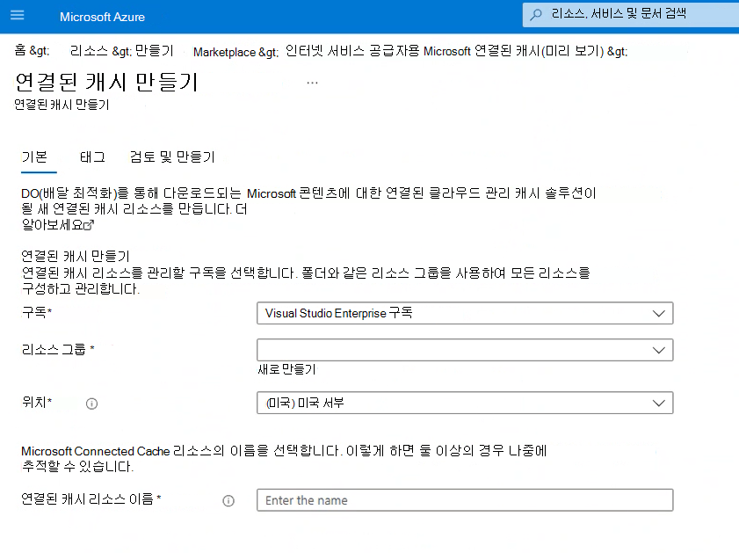Expand the 리소스 그룹 dropdown
Screen dimensions: 739x553
[x=465, y=350]
